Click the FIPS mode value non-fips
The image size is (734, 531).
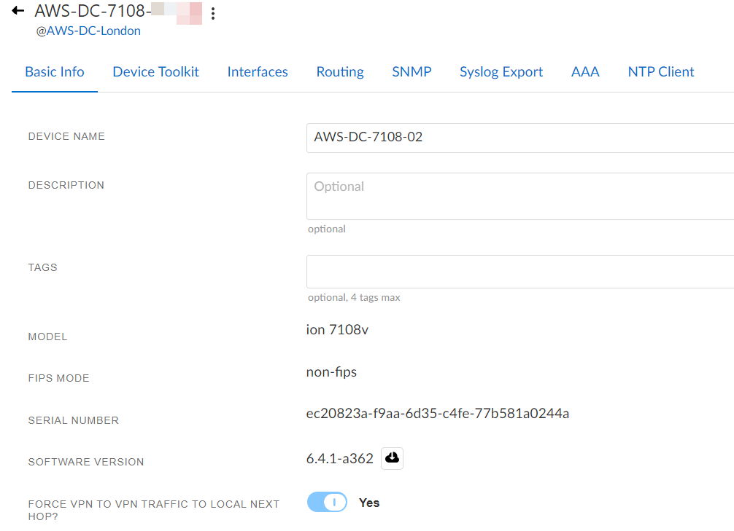click(x=331, y=372)
